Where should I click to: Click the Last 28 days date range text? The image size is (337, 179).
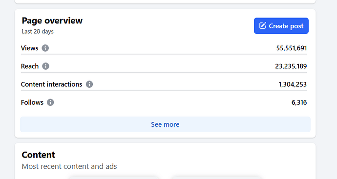(x=38, y=32)
